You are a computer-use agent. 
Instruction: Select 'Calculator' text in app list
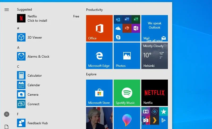[35, 75]
